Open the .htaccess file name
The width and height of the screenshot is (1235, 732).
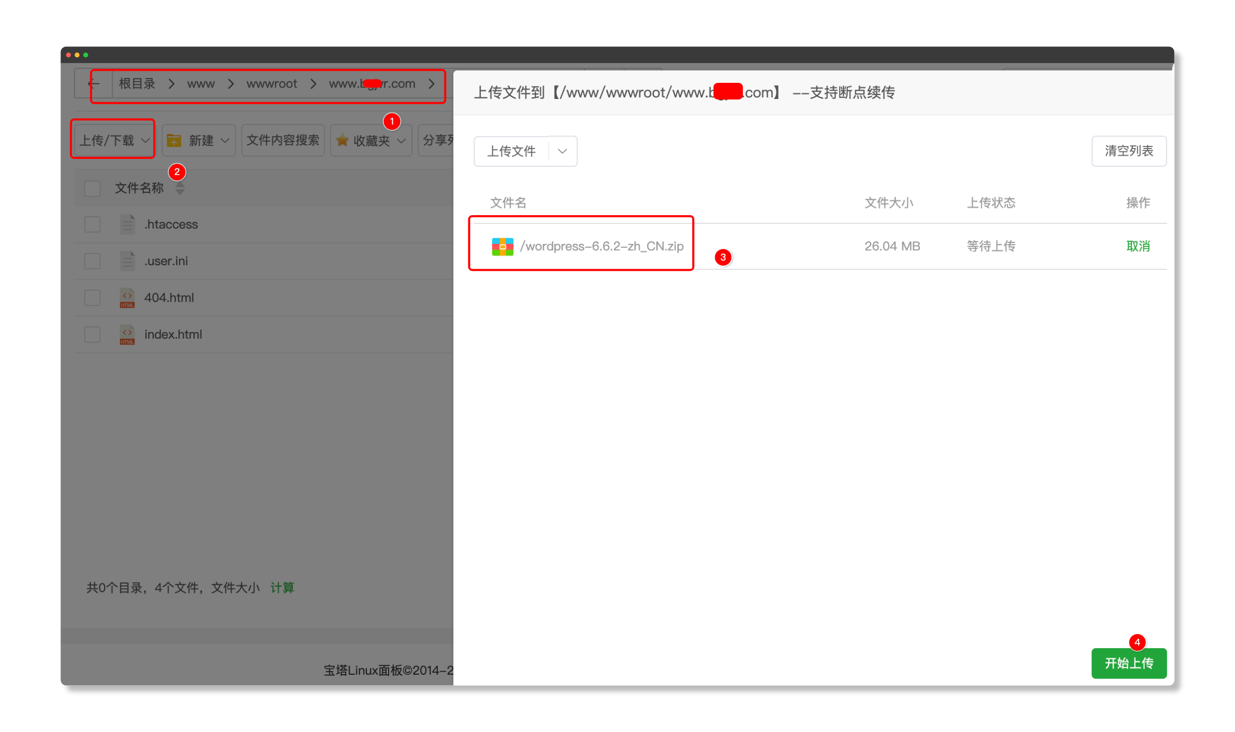click(171, 225)
